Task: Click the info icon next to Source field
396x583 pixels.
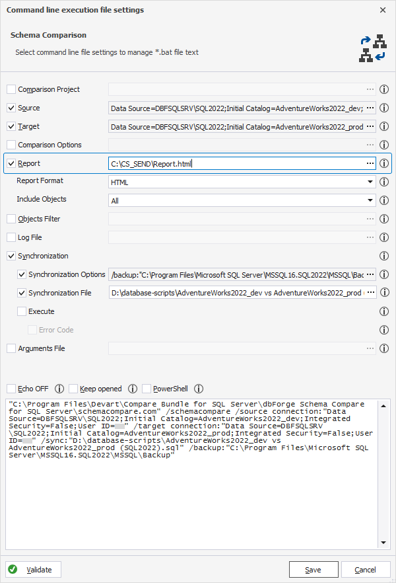Action: (x=384, y=108)
